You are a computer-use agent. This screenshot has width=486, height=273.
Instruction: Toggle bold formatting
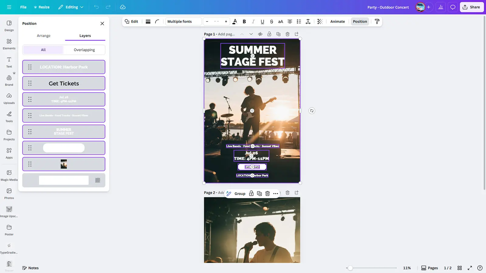tap(244, 22)
